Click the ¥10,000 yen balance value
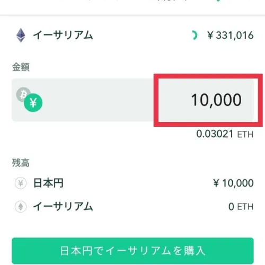Viewport: 265px width, 265px height. tap(233, 183)
